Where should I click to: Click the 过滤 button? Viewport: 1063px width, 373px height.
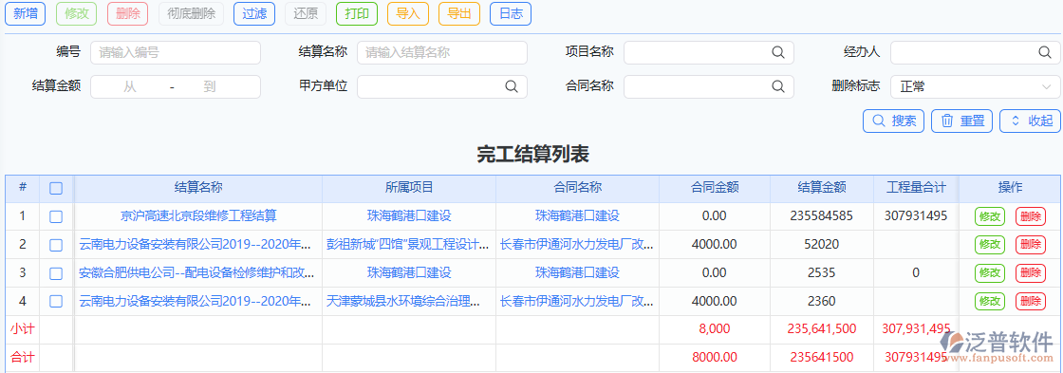click(x=254, y=13)
